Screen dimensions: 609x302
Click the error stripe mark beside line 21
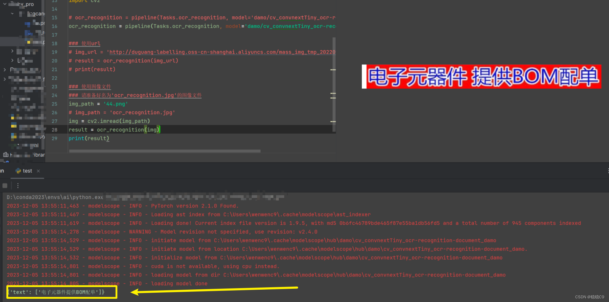pyautogui.click(x=333, y=70)
